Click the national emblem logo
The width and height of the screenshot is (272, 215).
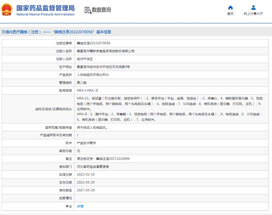click(7, 10)
